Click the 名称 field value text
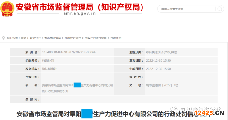Screen dimensions: 228x120 pos(78,88)
